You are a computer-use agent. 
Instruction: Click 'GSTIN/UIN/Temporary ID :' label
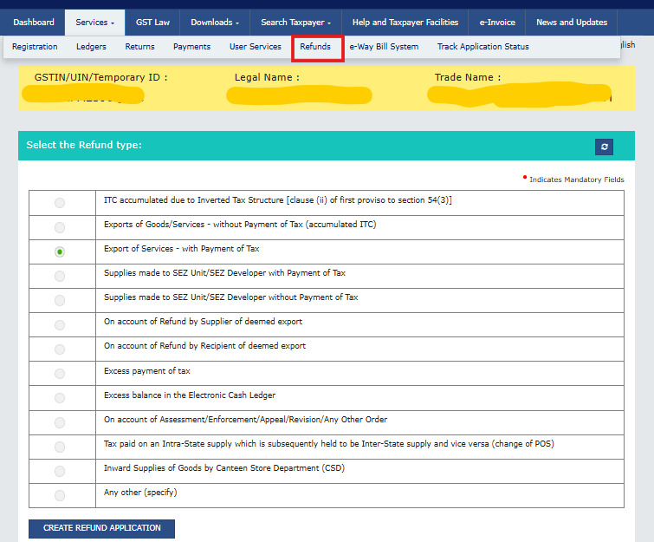pyautogui.click(x=101, y=77)
